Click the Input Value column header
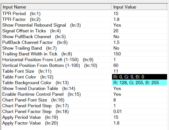This screenshot has height=130, width=169. click(139, 7)
